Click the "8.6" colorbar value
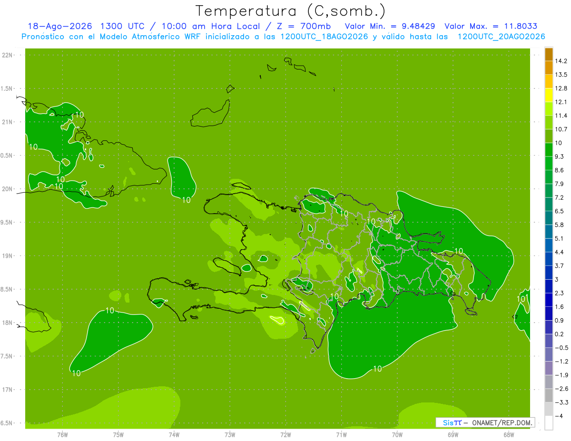 click(x=560, y=170)
